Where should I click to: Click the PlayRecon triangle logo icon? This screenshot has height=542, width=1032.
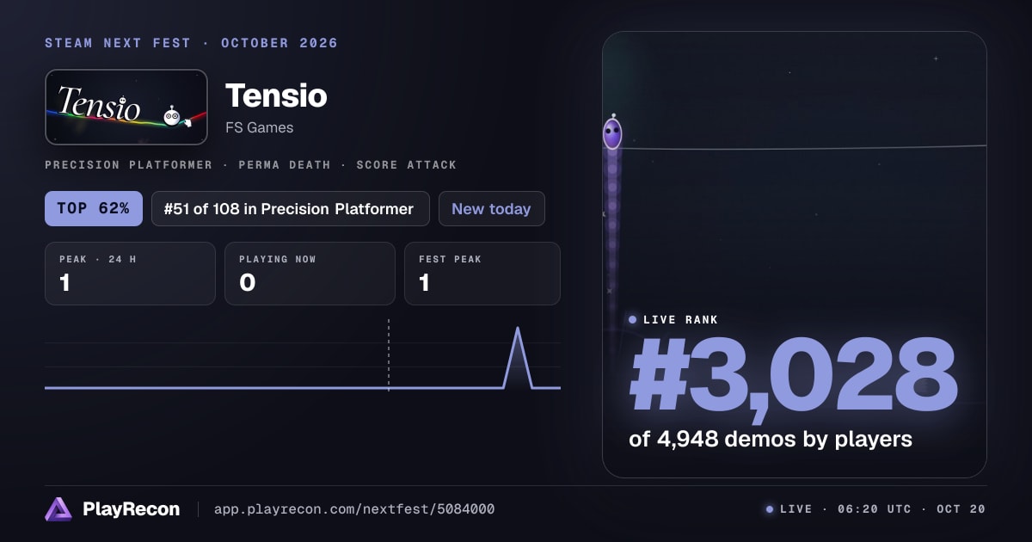tap(58, 509)
